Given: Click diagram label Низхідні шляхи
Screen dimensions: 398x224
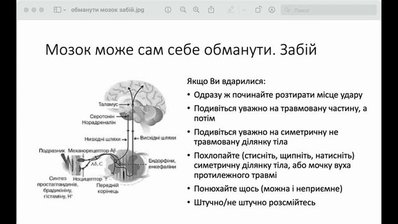Looking at the screenshot, I should 102,139.
